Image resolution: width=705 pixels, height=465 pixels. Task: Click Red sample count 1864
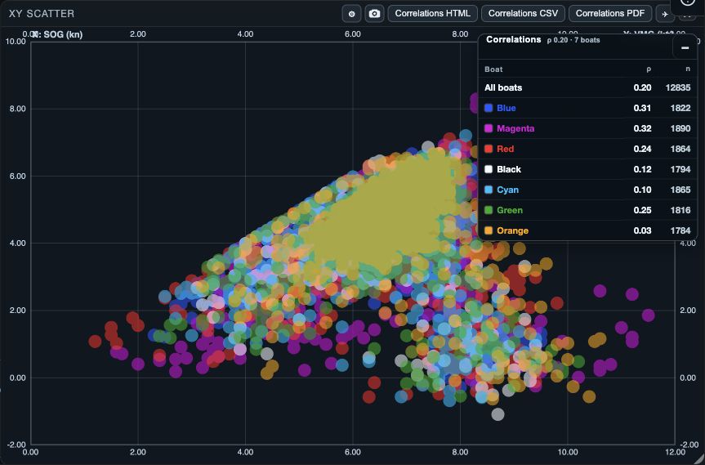[x=680, y=149]
